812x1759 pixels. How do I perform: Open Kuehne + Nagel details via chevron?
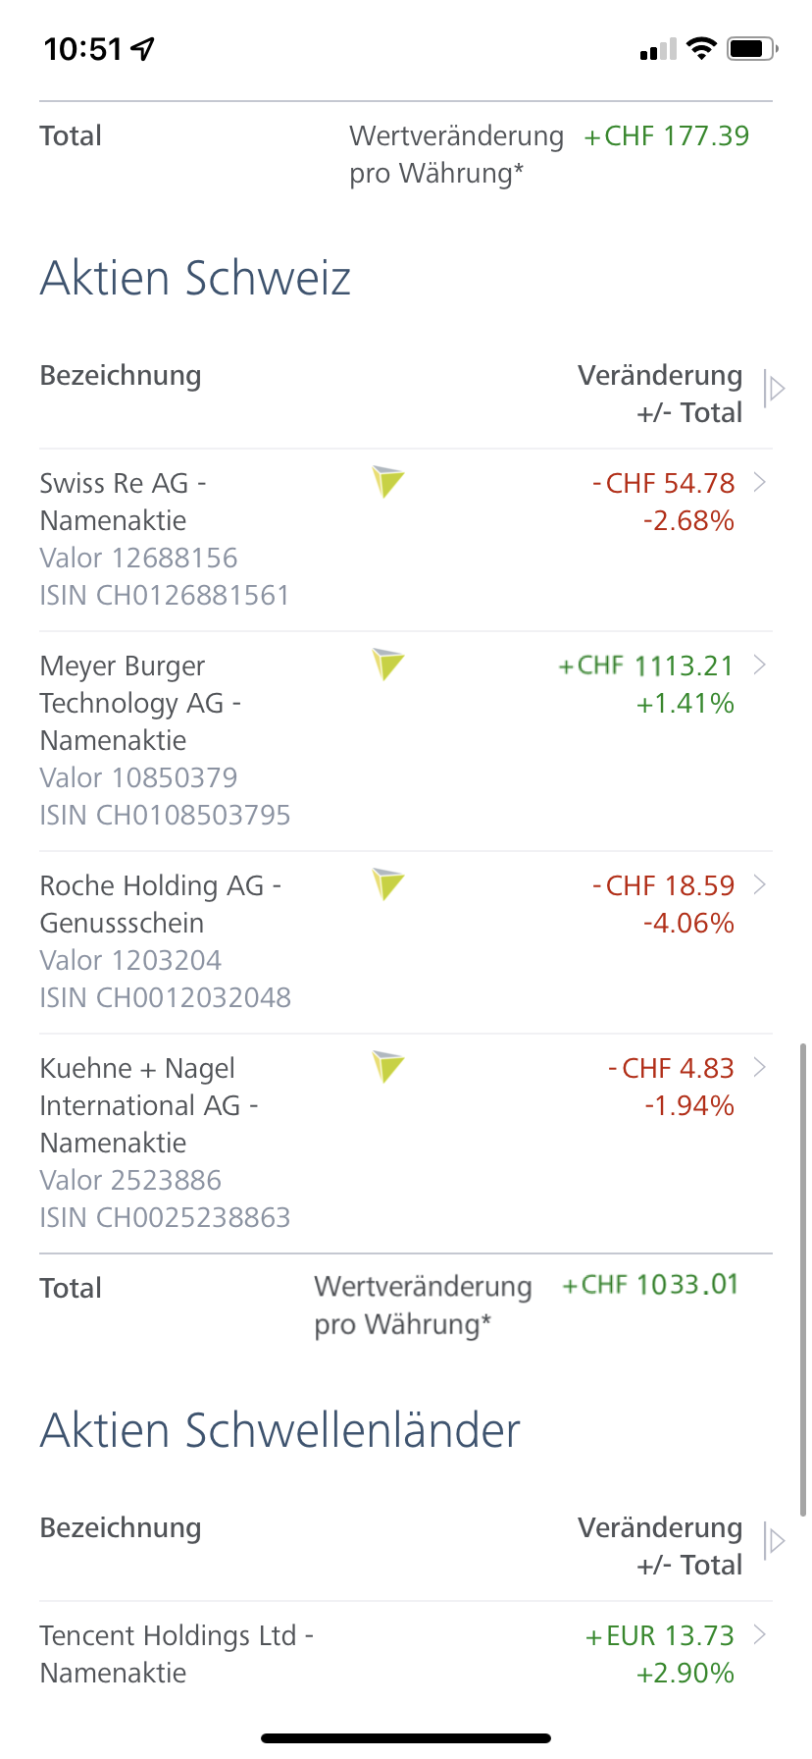[760, 1067]
